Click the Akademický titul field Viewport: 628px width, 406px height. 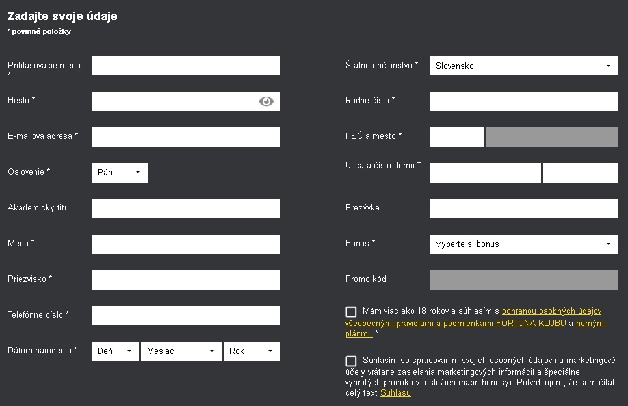pos(186,209)
